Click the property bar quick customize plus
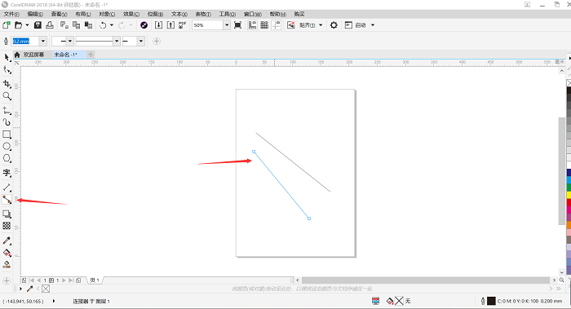Image resolution: width=571 pixels, height=309 pixels. click(157, 41)
